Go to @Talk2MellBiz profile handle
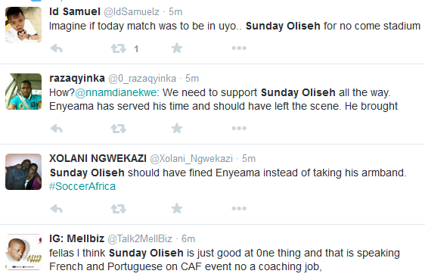The height and width of the screenshot is (280, 425). pos(140,239)
